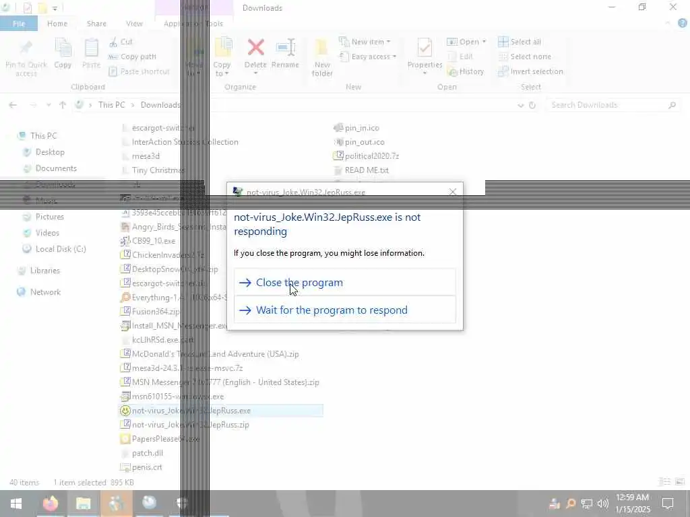Click the New folder icon

[322, 48]
